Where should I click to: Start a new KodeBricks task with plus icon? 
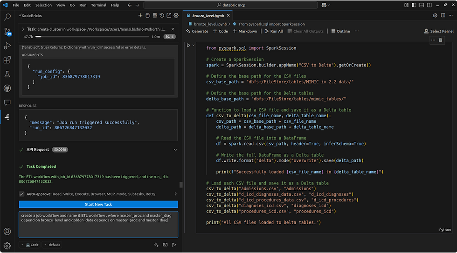point(140,16)
